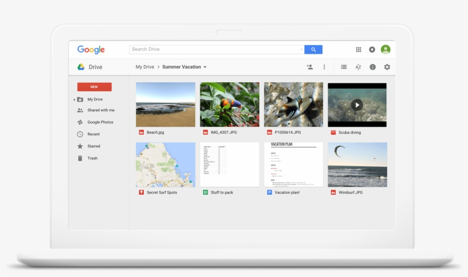Play the Scuba diving video thumbnail
Image resolution: width=468 pixels, height=277 pixels.
[x=357, y=105]
